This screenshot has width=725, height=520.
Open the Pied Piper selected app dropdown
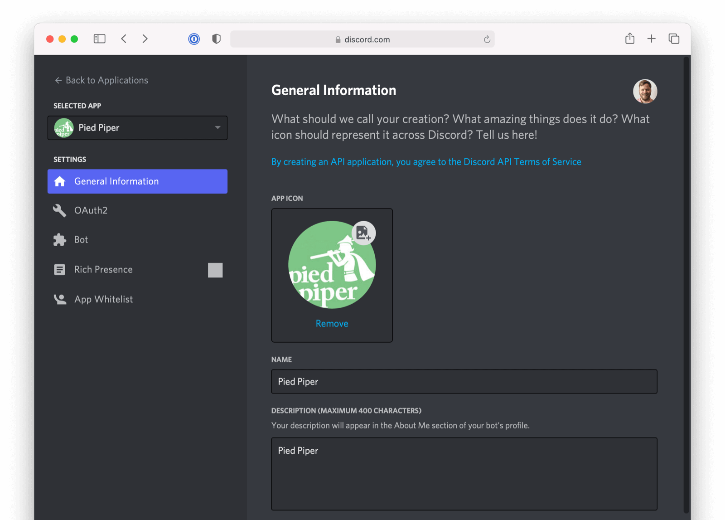[x=137, y=128]
